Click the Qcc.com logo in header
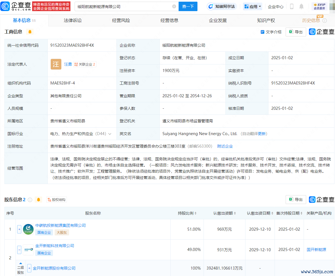This screenshot has height=276, width=335. 16,6
